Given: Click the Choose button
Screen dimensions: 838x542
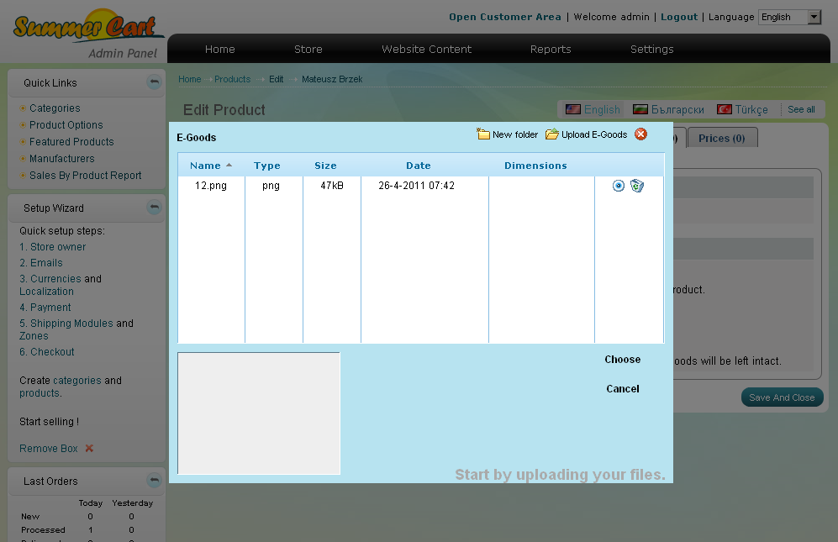Looking at the screenshot, I should 622,360.
